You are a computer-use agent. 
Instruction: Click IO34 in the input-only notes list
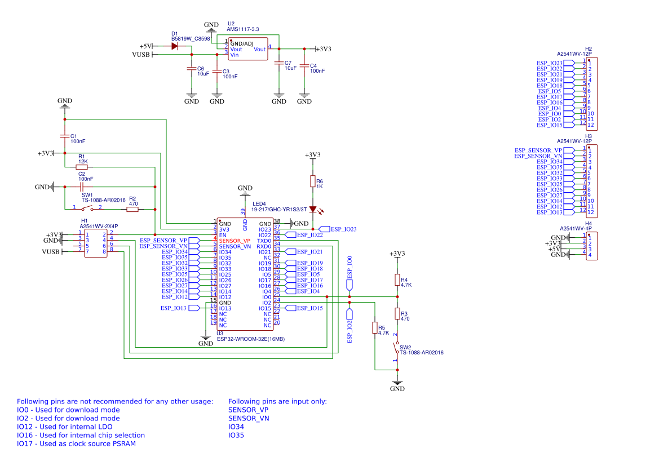click(236, 427)
